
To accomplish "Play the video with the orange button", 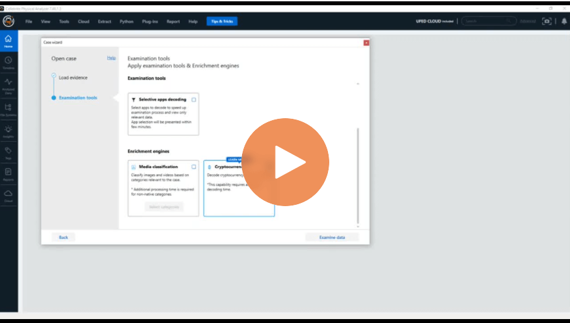I will (285, 162).
